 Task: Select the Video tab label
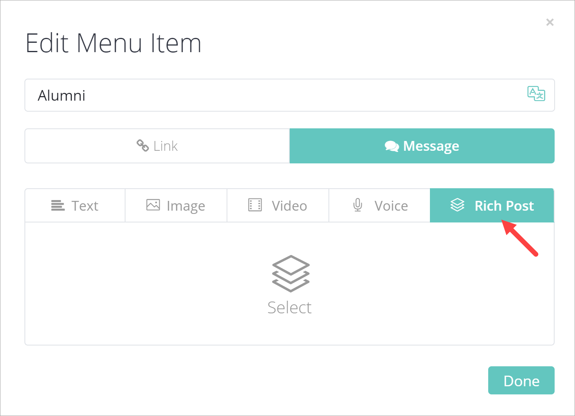click(x=289, y=206)
